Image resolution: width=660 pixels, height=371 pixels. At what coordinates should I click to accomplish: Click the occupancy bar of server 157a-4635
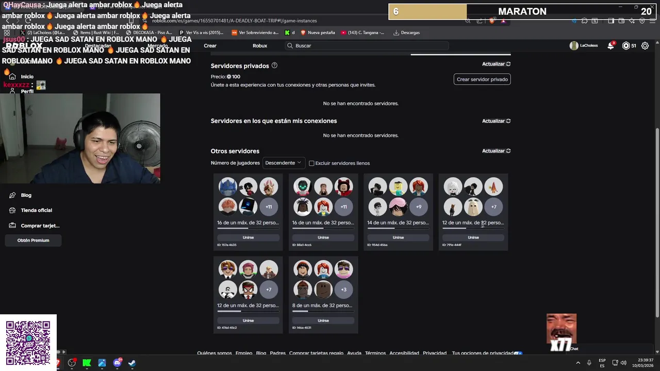248,228
